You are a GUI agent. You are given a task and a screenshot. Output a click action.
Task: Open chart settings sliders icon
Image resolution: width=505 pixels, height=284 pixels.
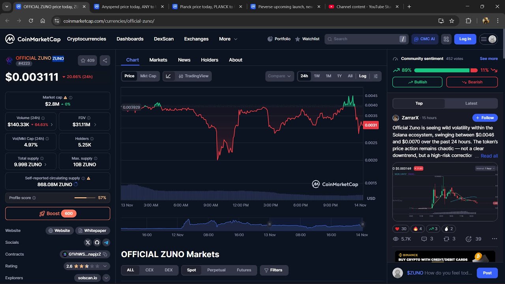tap(376, 76)
